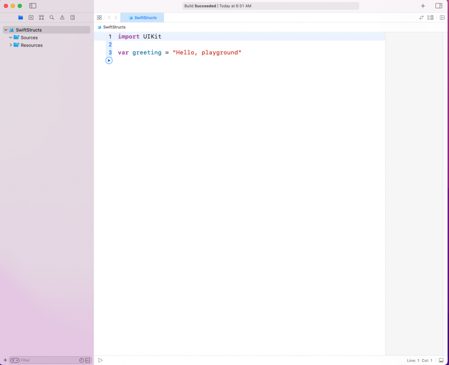
Task: Go back in editor history
Action: point(109,18)
